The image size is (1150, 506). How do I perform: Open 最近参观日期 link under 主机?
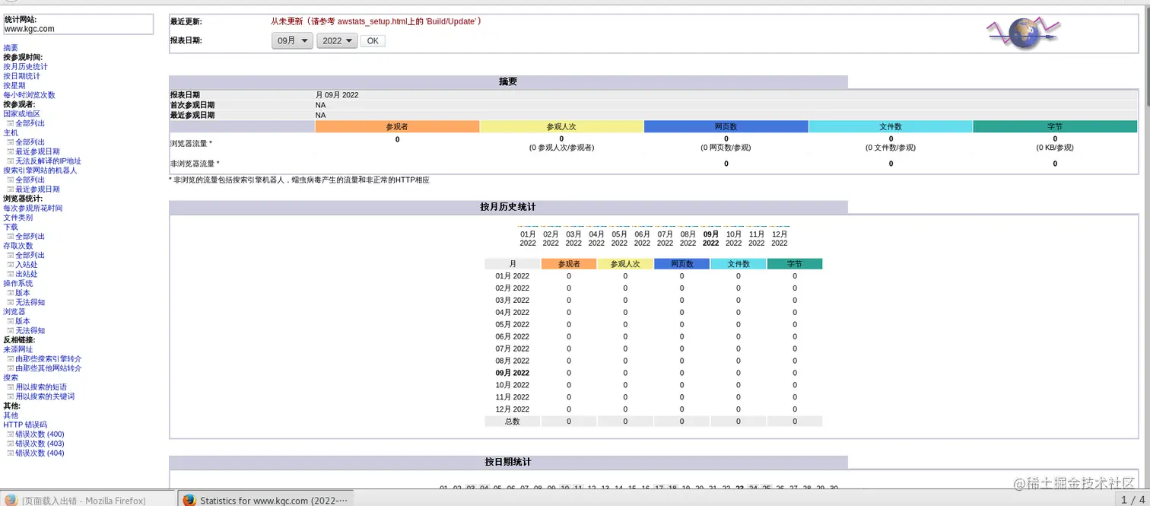[37, 151]
